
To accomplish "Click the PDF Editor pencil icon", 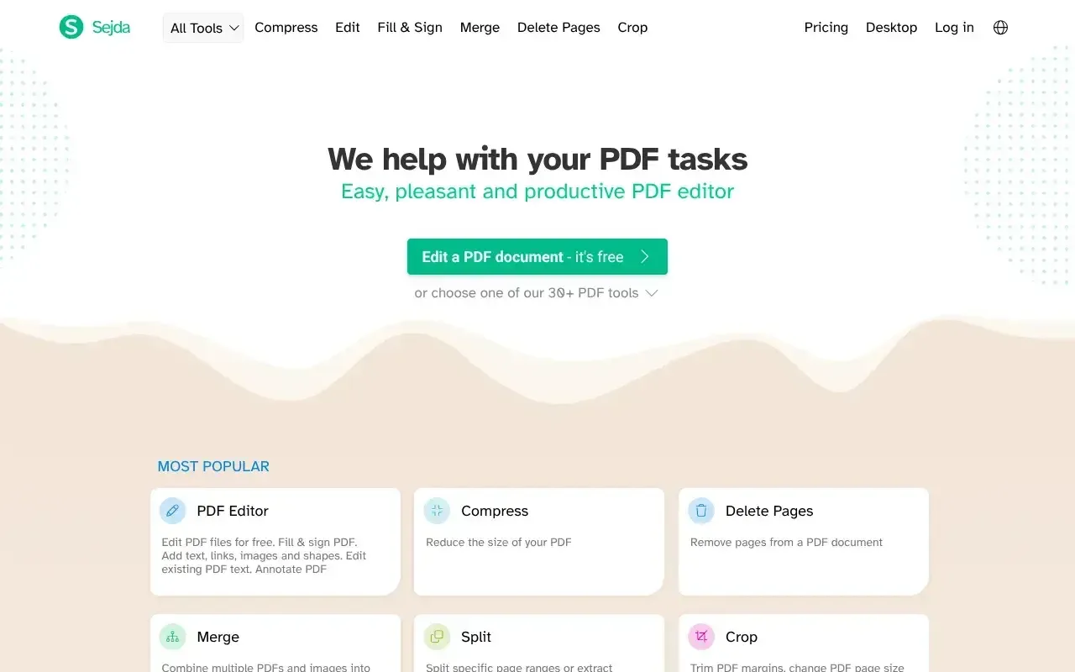I will pos(172,511).
